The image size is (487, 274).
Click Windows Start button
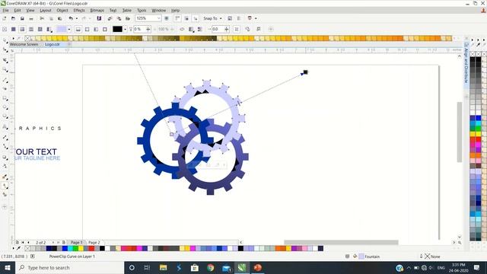8,268
